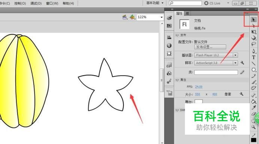Select the Subselection (white arrow) tool

253,25
